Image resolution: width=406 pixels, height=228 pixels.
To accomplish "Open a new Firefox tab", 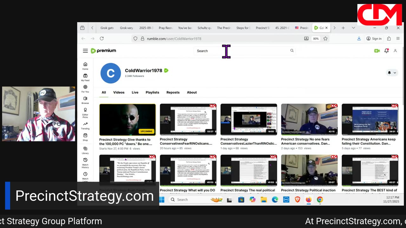I will click(343, 28).
